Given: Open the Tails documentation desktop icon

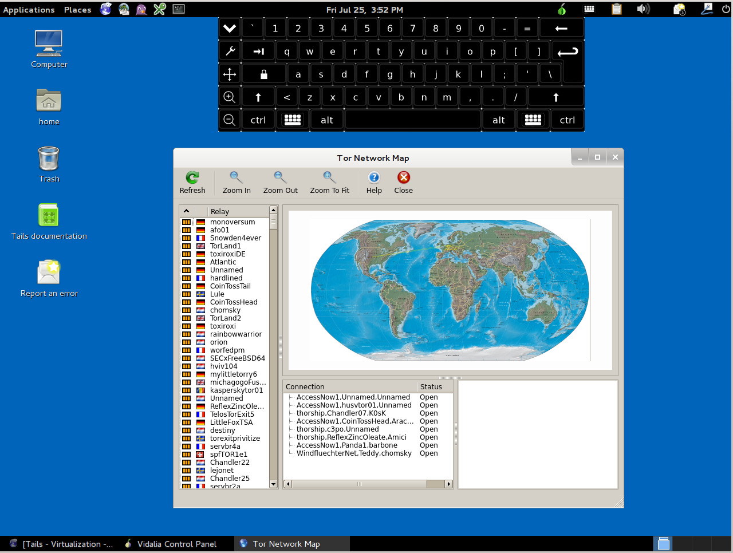Looking at the screenshot, I should pos(49,221).
